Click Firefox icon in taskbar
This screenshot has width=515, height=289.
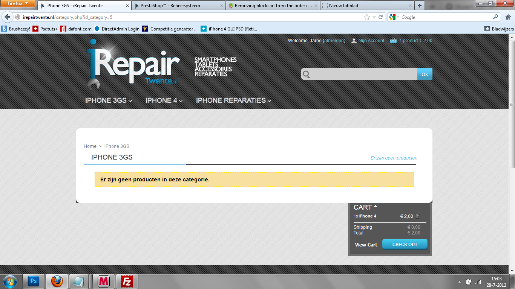tap(57, 281)
